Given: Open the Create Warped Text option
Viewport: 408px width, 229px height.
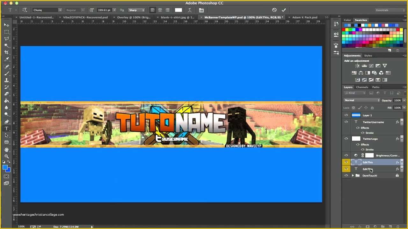Looking at the screenshot, I should click(190, 10).
